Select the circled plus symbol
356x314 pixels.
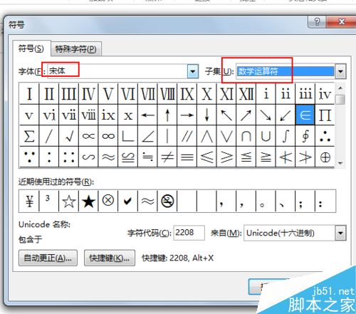[x=325, y=157]
